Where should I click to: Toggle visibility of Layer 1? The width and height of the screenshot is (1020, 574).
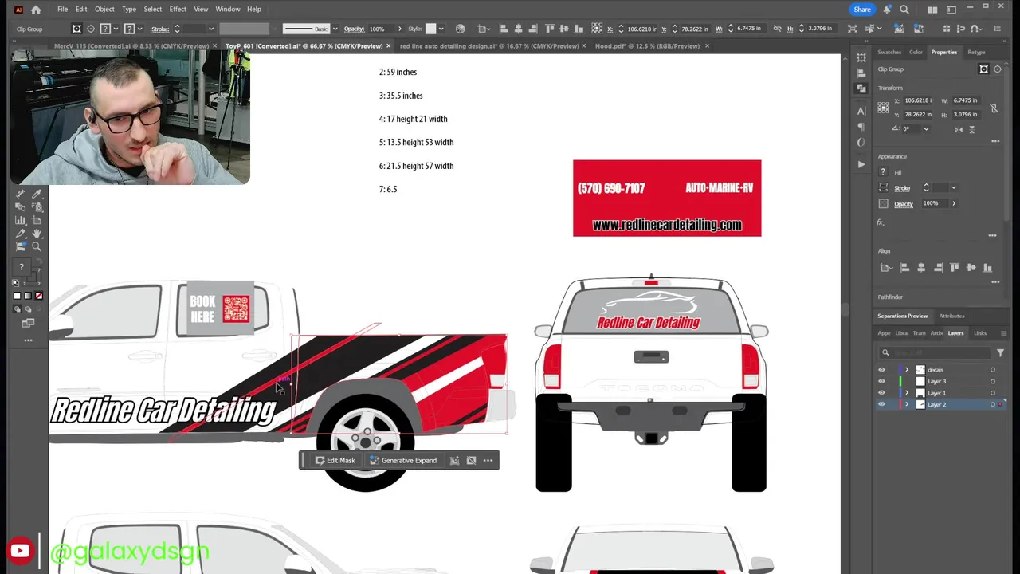click(881, 393)
